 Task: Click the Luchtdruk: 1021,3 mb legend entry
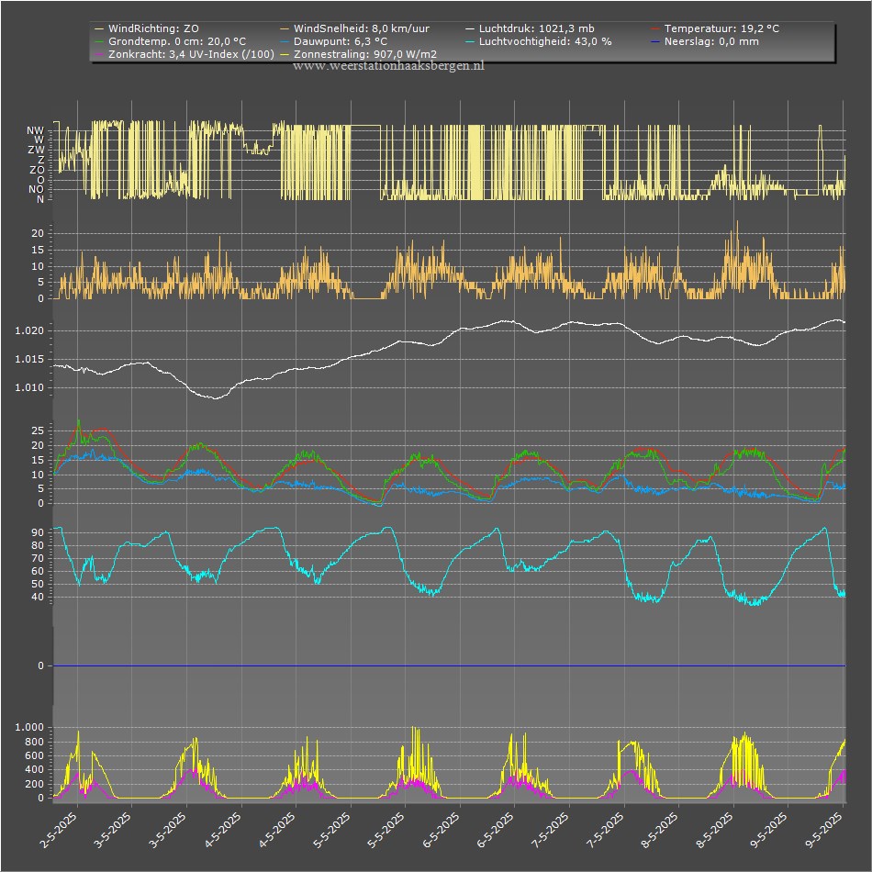coord(530,28)
